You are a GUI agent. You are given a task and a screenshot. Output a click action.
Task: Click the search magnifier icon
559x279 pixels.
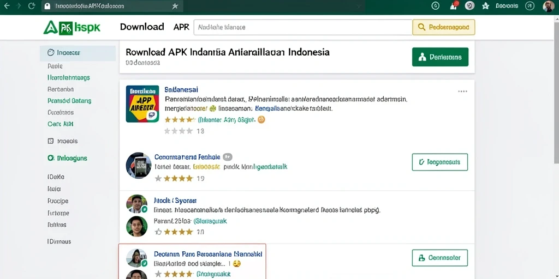421,27
